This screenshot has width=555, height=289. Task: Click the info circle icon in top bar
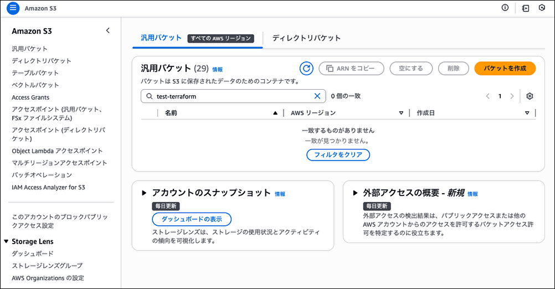pos(505,8)
